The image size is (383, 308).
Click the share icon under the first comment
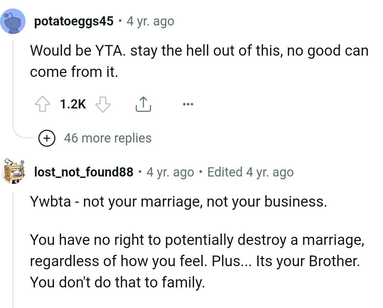[143, 103]
